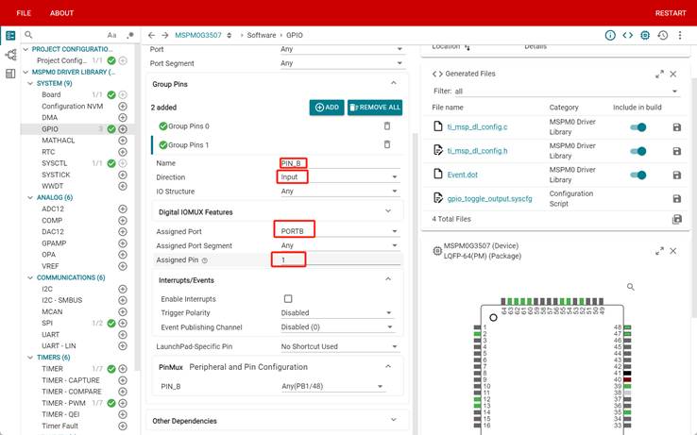
Task: Close the Generated Files panel
Action: [673, 74]
